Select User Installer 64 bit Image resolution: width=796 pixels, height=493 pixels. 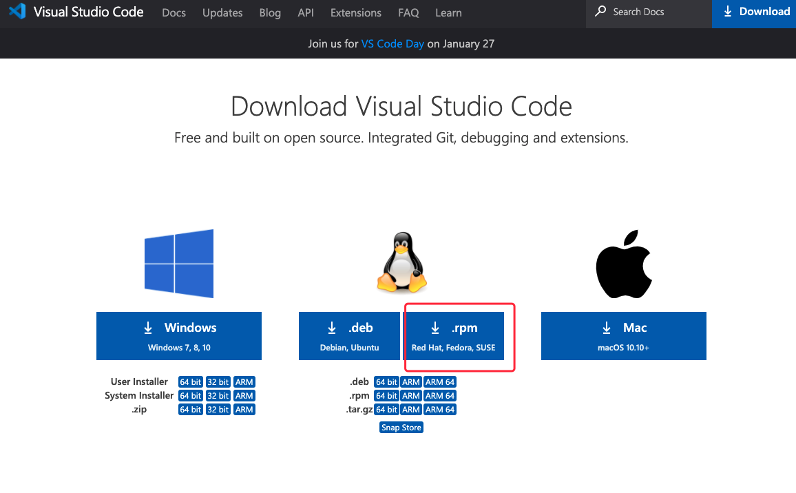tap(191, 382)
